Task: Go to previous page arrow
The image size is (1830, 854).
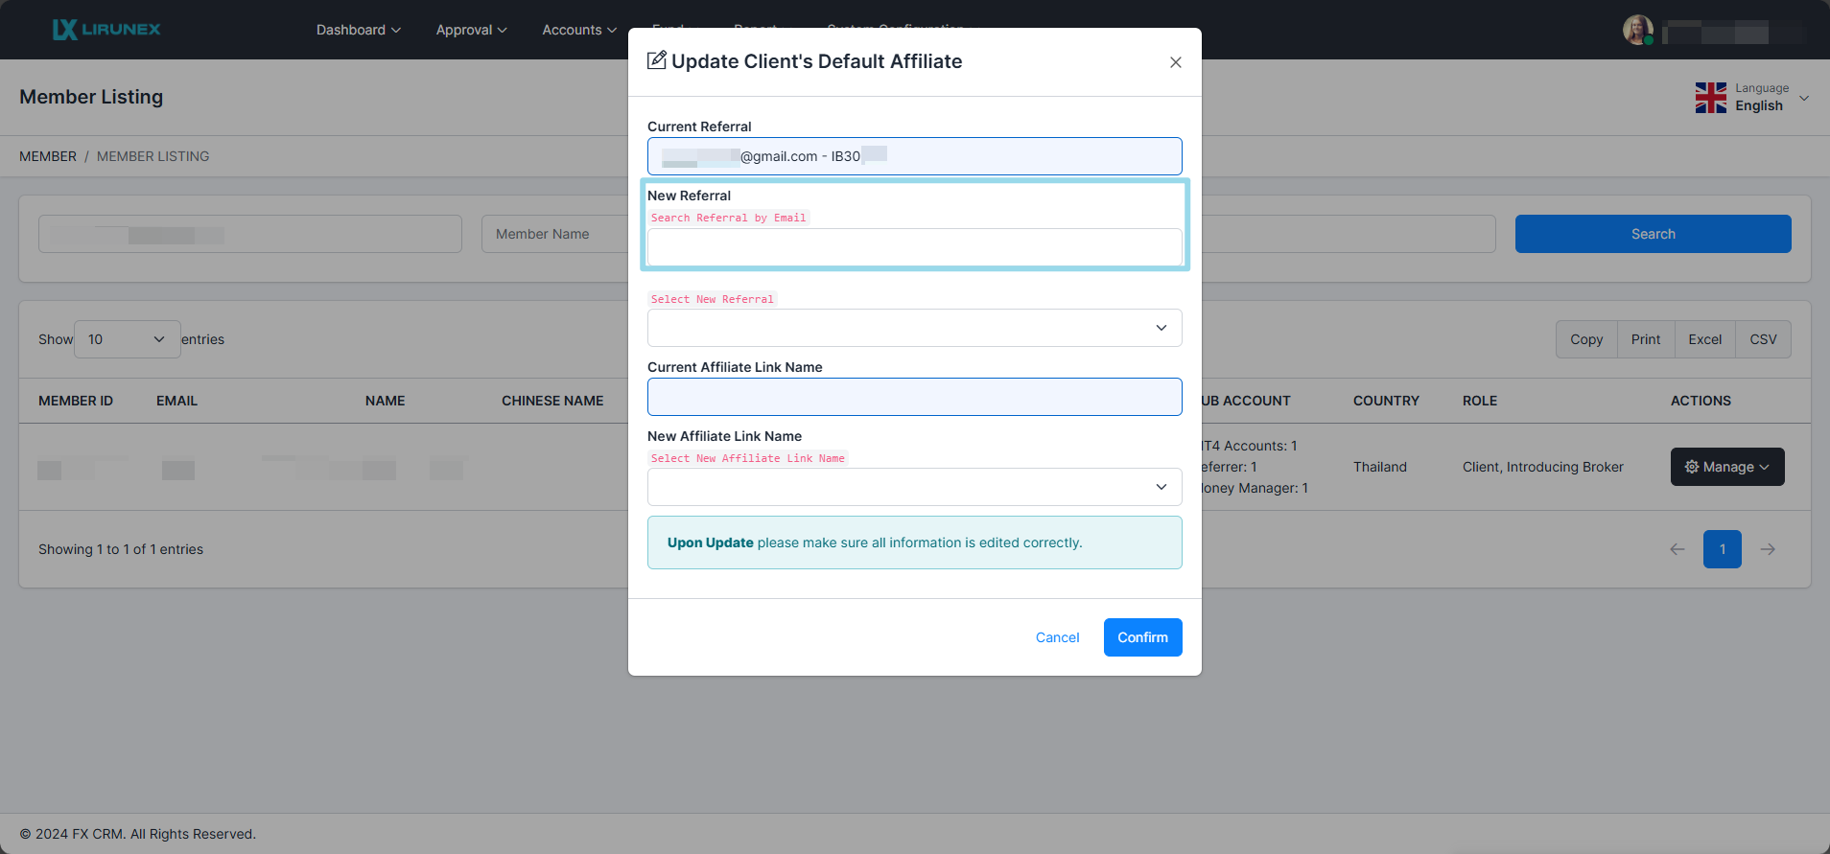Action: (x=1677, y=549)
